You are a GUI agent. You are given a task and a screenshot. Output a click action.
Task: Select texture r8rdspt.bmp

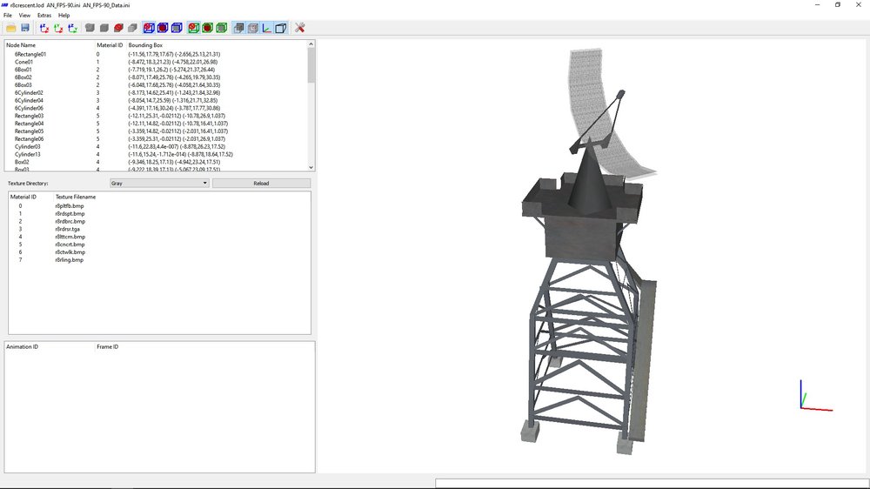70,214
